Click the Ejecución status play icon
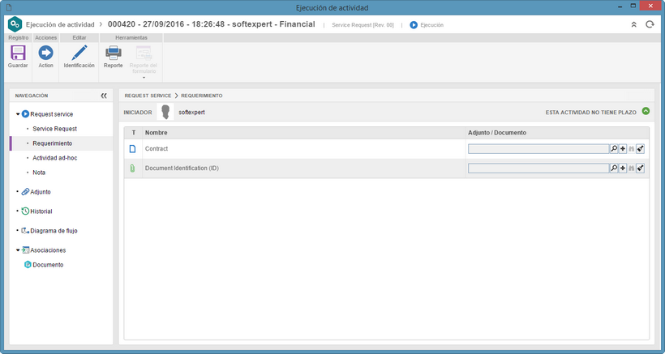665x354 pixels. 414,25
